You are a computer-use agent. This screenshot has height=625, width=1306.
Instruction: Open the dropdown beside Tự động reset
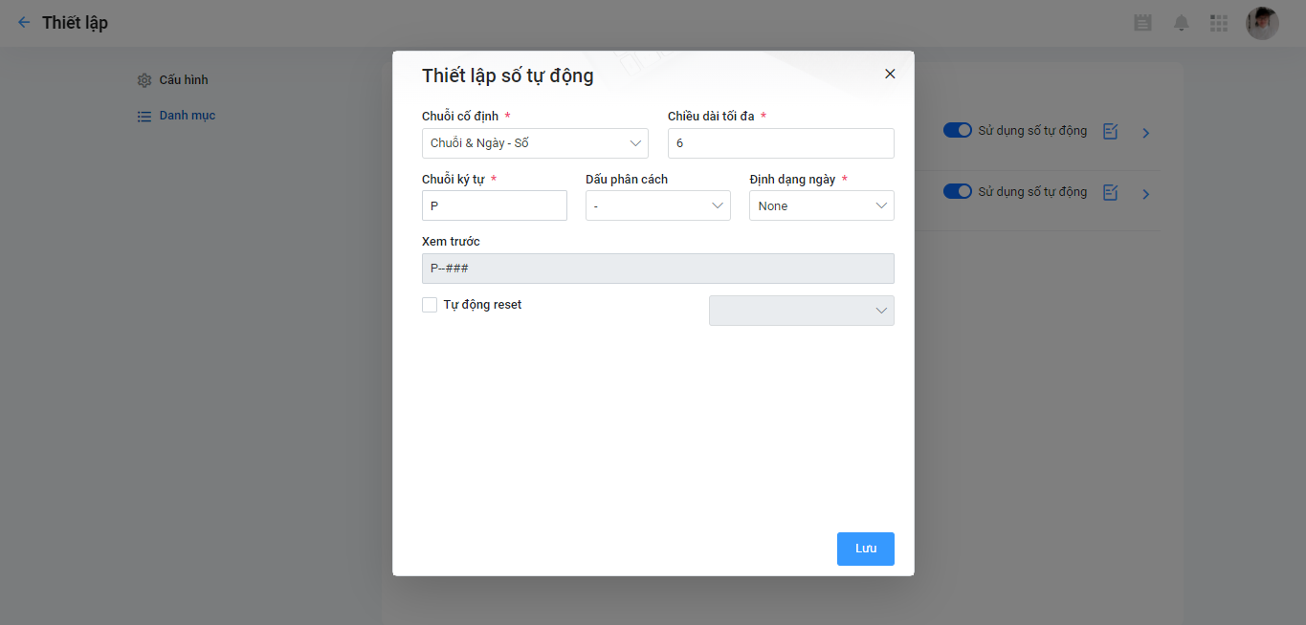pyautogui.click(x=802, y=311)
